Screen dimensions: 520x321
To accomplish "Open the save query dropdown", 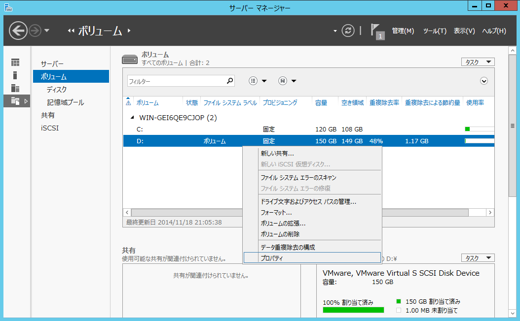I will pos(287,81).
